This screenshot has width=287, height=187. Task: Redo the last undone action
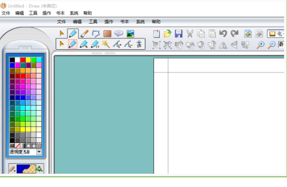[234, 34]
